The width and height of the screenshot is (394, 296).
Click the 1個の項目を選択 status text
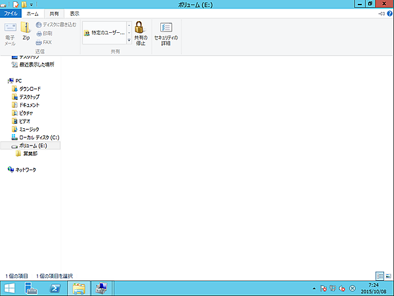click(x=55, y=276)
